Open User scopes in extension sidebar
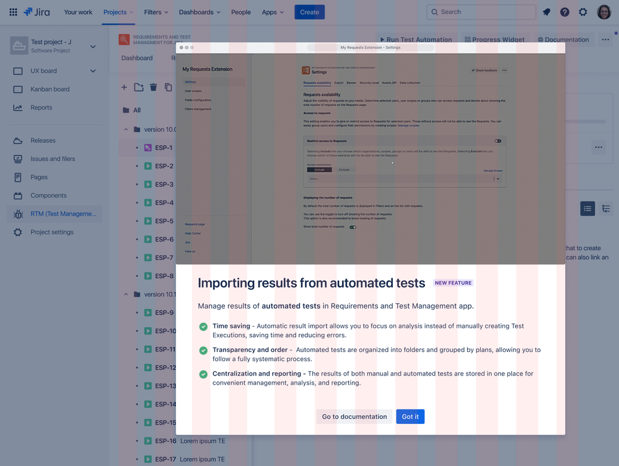This screenshot has width=619, height=466. click(x=193, y=91)
